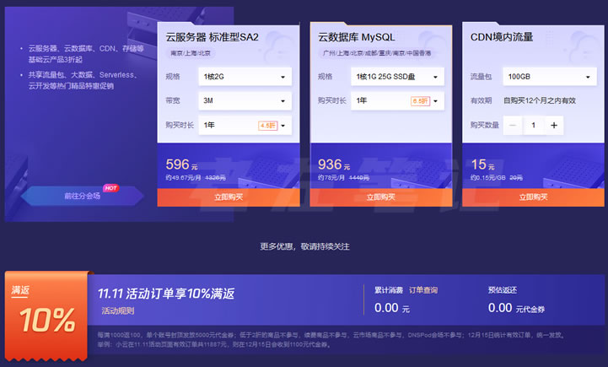Click the 约49.67元/月 text
Viewport: 608px width, 367px height.
pos(183,178)
